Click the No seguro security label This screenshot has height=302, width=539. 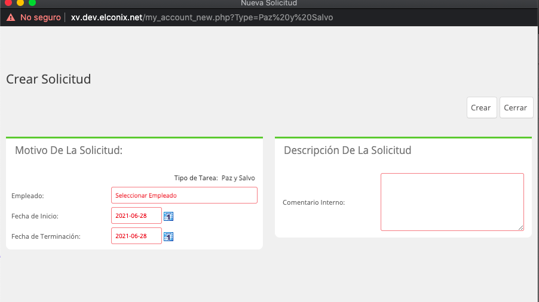click(x=41, y=17)
